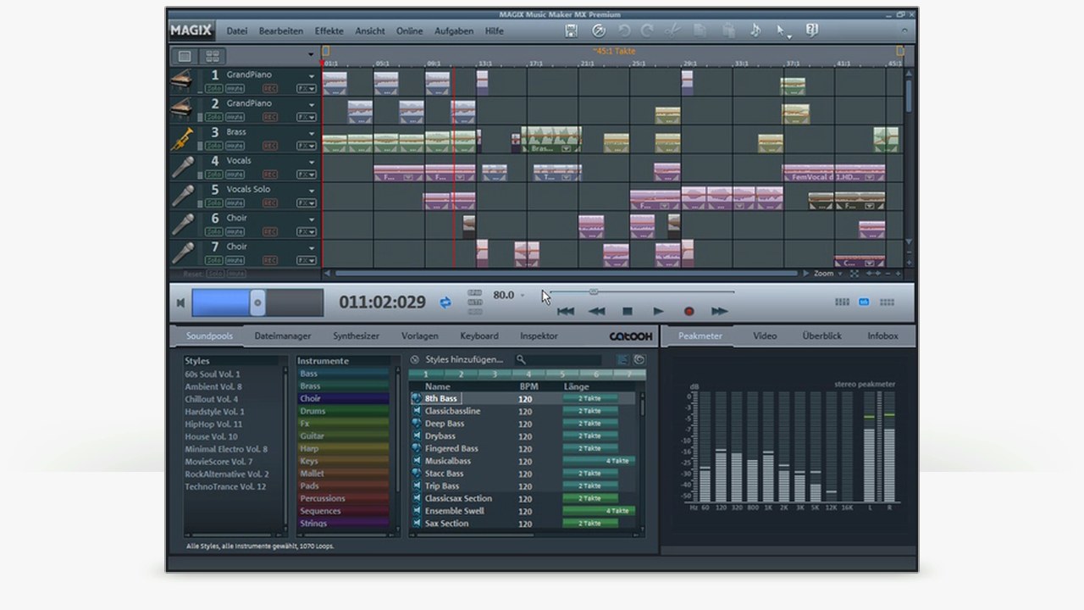Open the Datei menu

point(237,31)
